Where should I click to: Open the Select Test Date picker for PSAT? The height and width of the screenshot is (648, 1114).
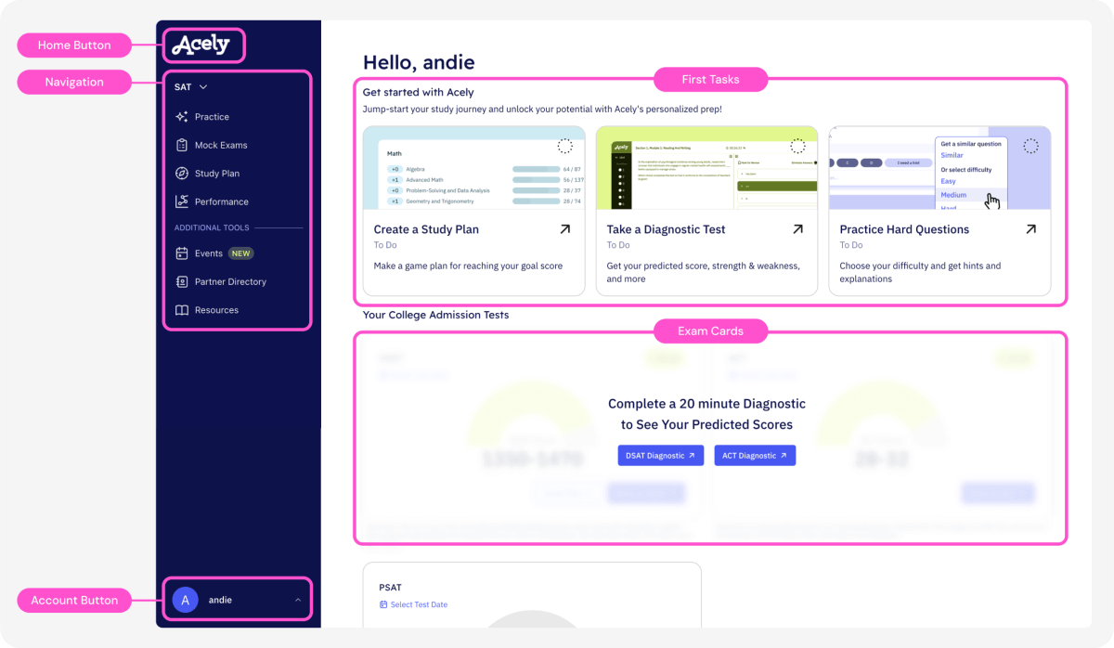(x=414, y=605)
